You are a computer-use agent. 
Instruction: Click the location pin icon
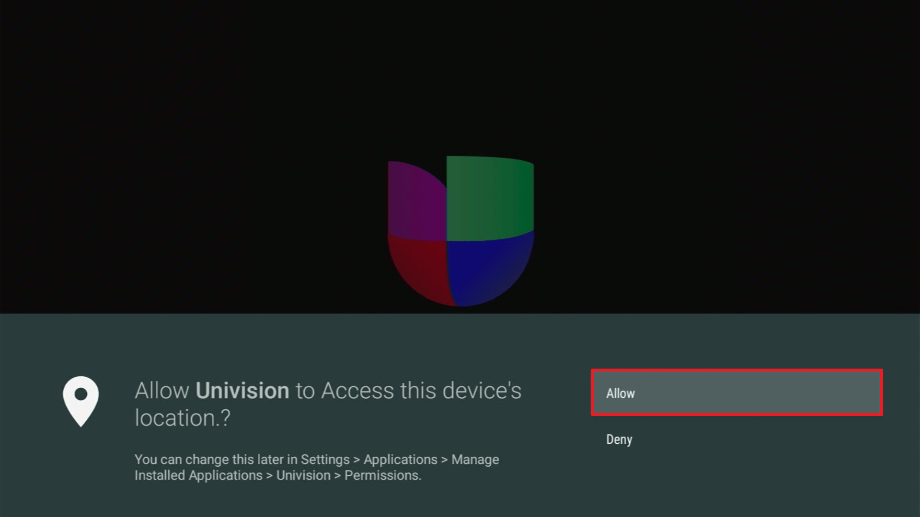pyautogui.click(x=80, y=401)
